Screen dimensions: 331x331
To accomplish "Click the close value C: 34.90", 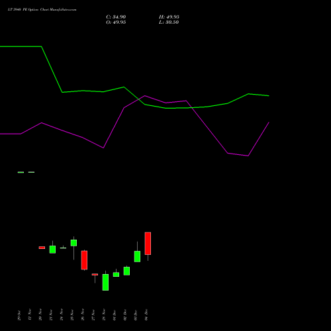I will [x=116, y=17].
